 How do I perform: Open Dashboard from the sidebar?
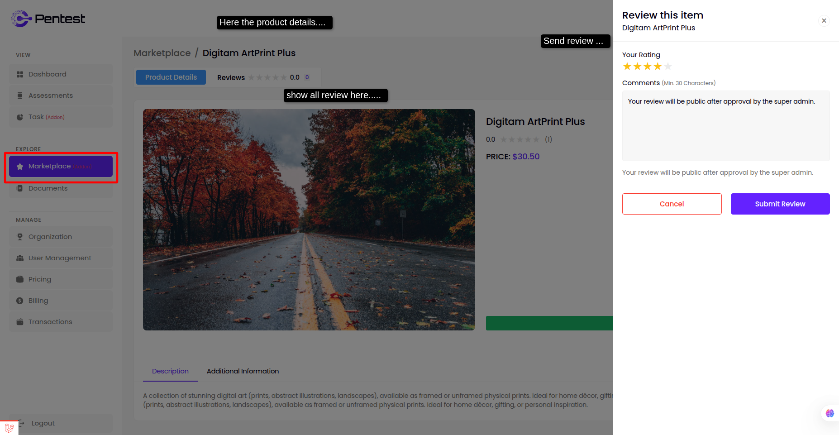47,74
